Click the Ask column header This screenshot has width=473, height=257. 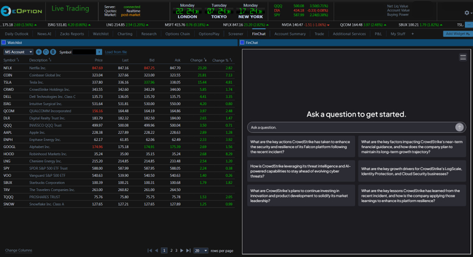pos(178,60)
